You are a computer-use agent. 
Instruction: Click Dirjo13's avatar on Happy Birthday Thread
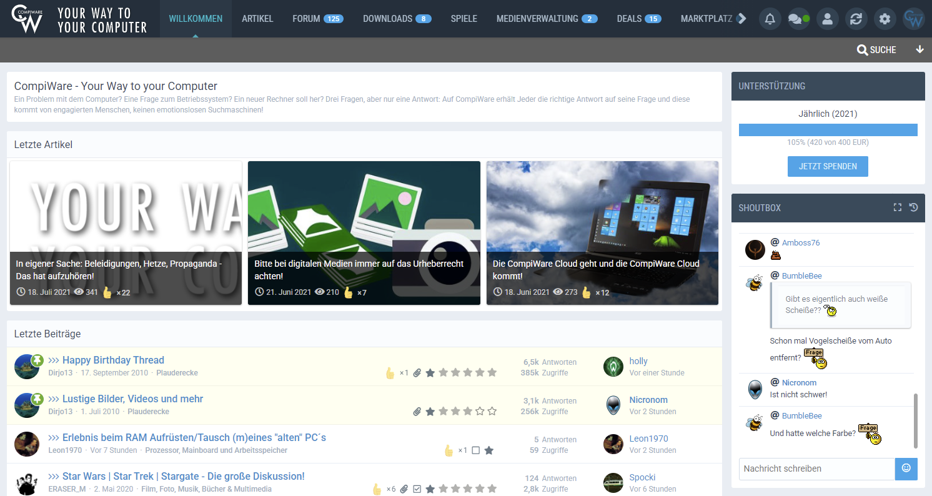coord(27,367)
